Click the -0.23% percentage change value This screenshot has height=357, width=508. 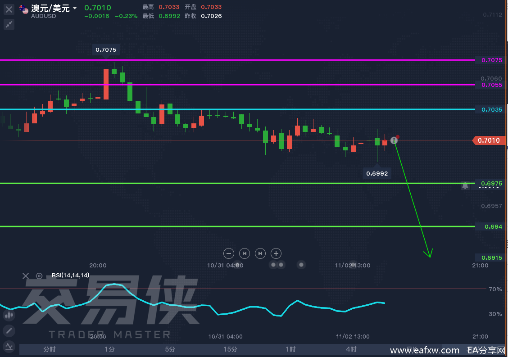(126, 16)
